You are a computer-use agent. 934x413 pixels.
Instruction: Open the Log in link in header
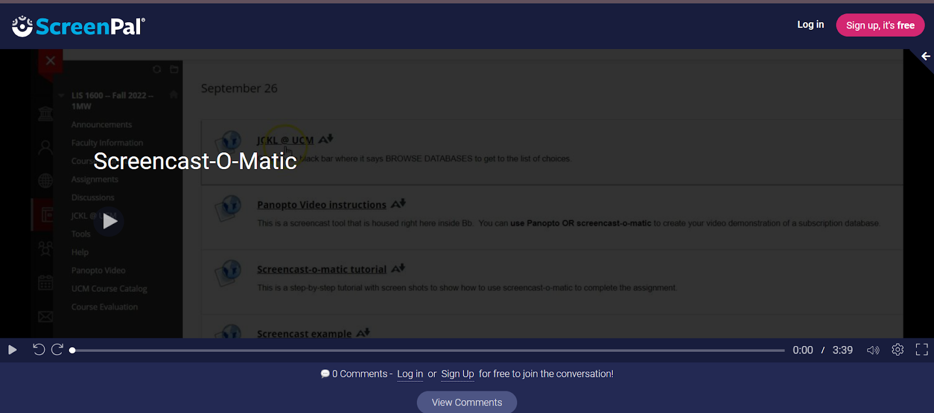coord(810,24)
